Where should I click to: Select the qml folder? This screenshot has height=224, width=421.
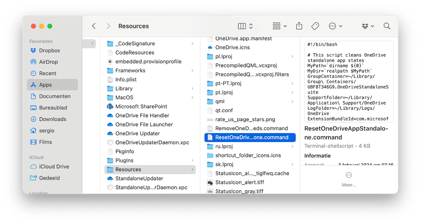250,101
